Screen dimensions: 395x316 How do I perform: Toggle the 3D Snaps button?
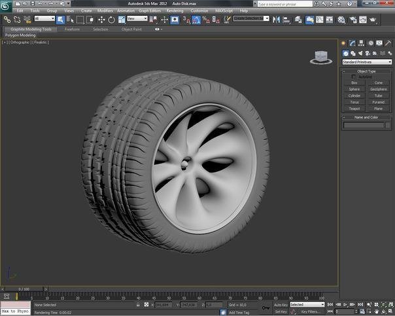pos(186,20)
